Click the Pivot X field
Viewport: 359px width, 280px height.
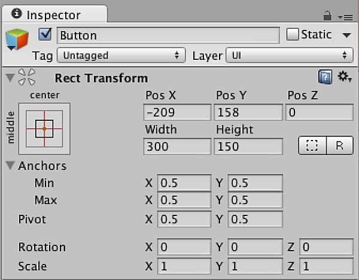click(x=184, y=219)
